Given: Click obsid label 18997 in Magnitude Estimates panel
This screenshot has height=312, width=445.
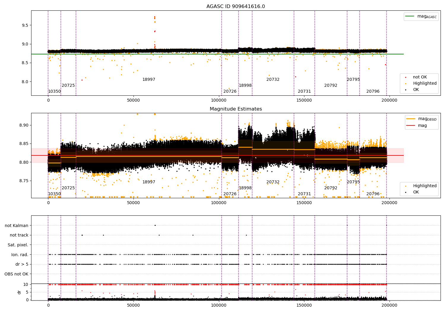Looking at the screenshot, I should [149, 182].
